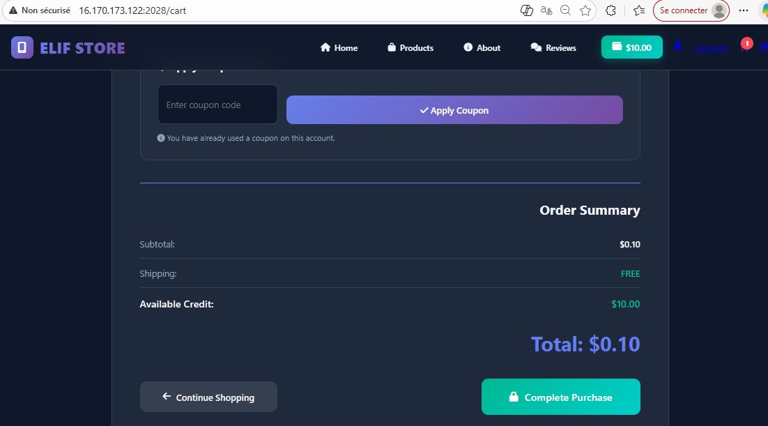This screenshot has width=768, height=426.
Task: Click the Continue Shopping button
Action: [x=208, y=397]
